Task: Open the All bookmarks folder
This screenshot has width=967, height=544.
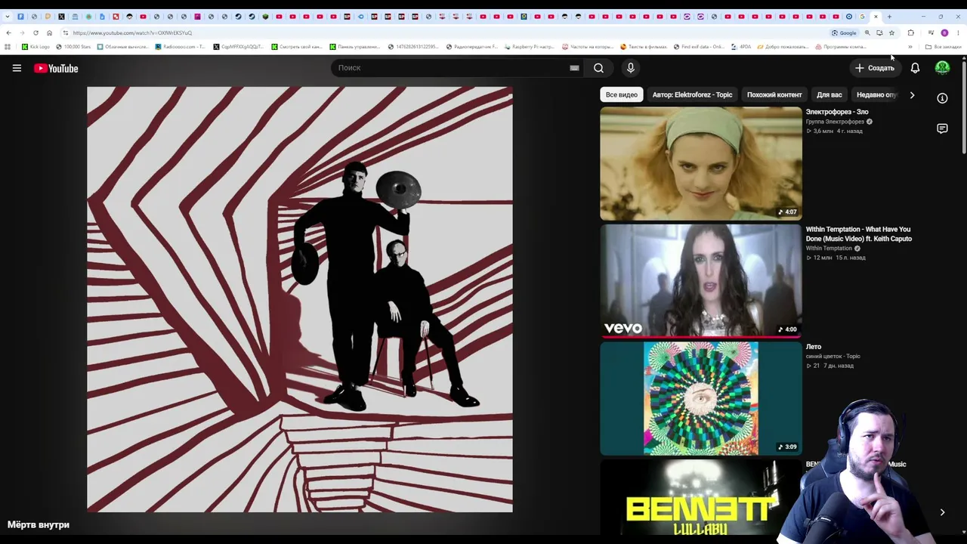Action: [944, 47]
